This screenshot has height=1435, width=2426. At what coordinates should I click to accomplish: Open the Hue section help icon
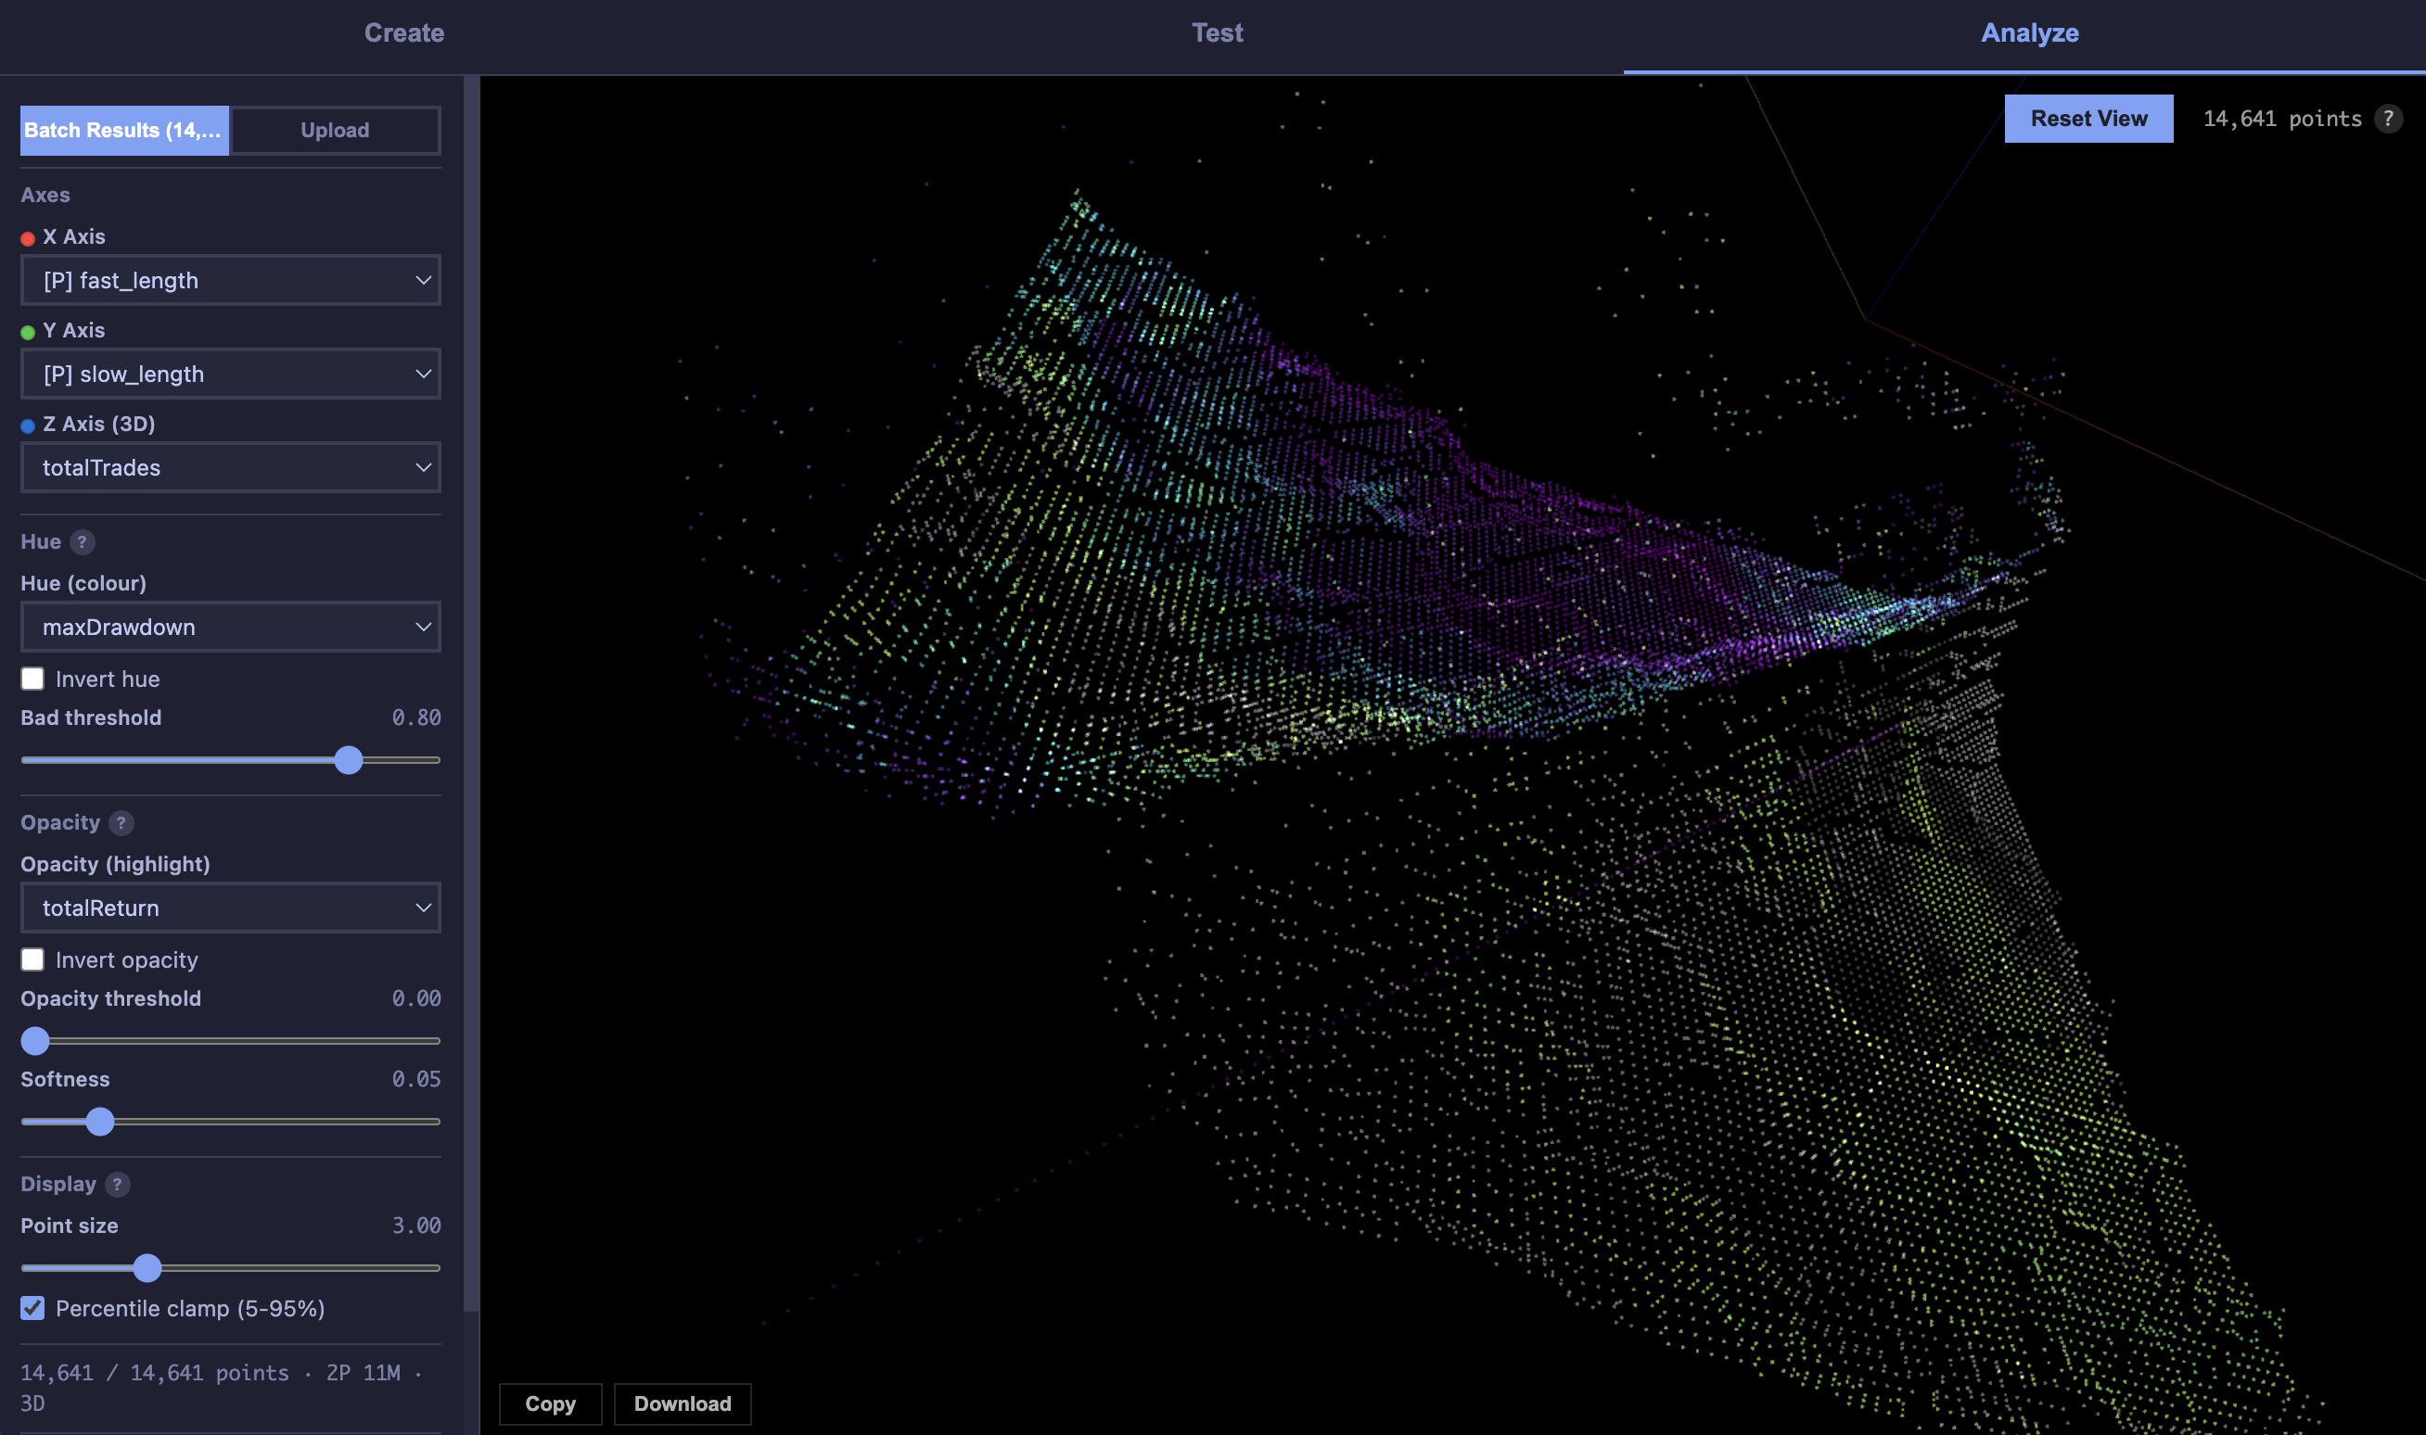pos(84,542)
